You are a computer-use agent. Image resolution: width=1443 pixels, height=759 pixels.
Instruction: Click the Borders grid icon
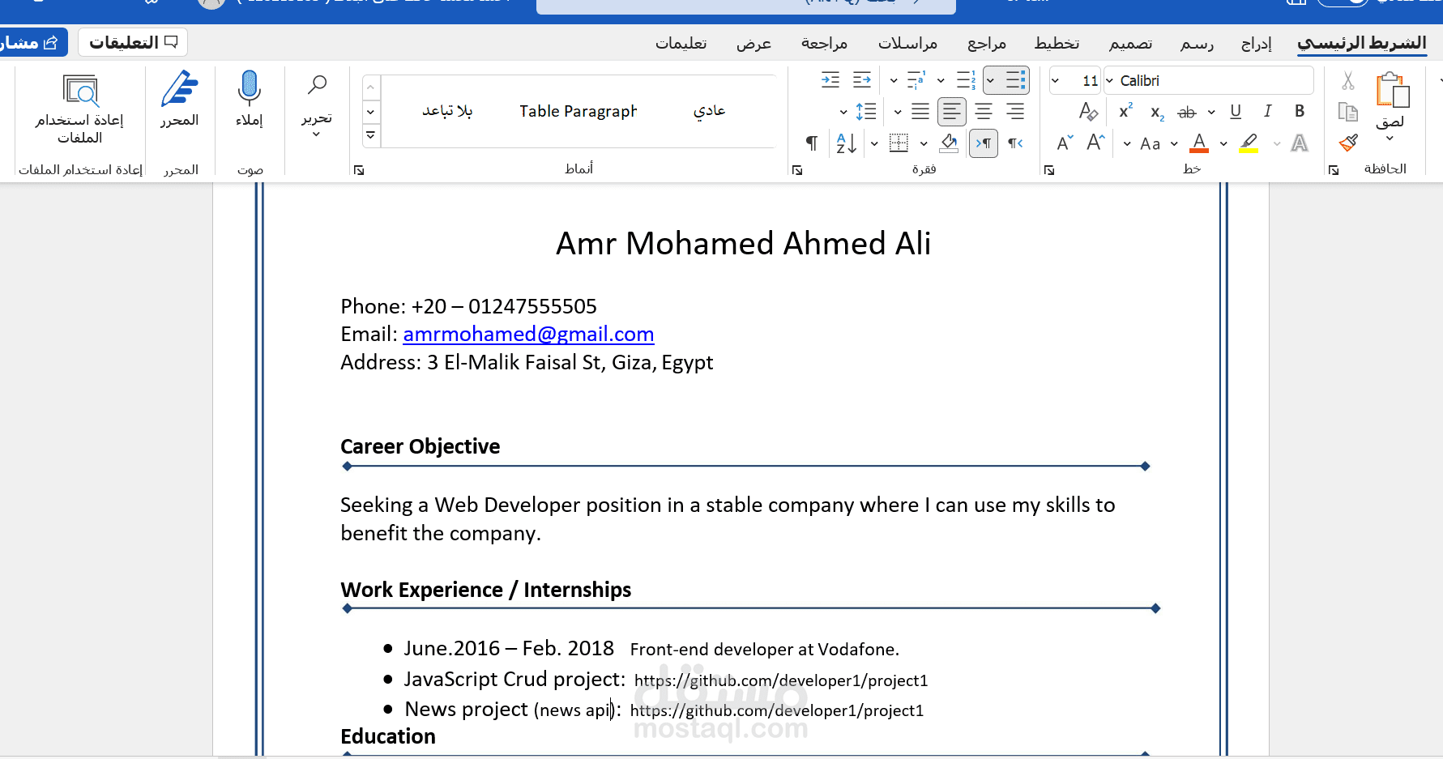(x=899, y=143)
